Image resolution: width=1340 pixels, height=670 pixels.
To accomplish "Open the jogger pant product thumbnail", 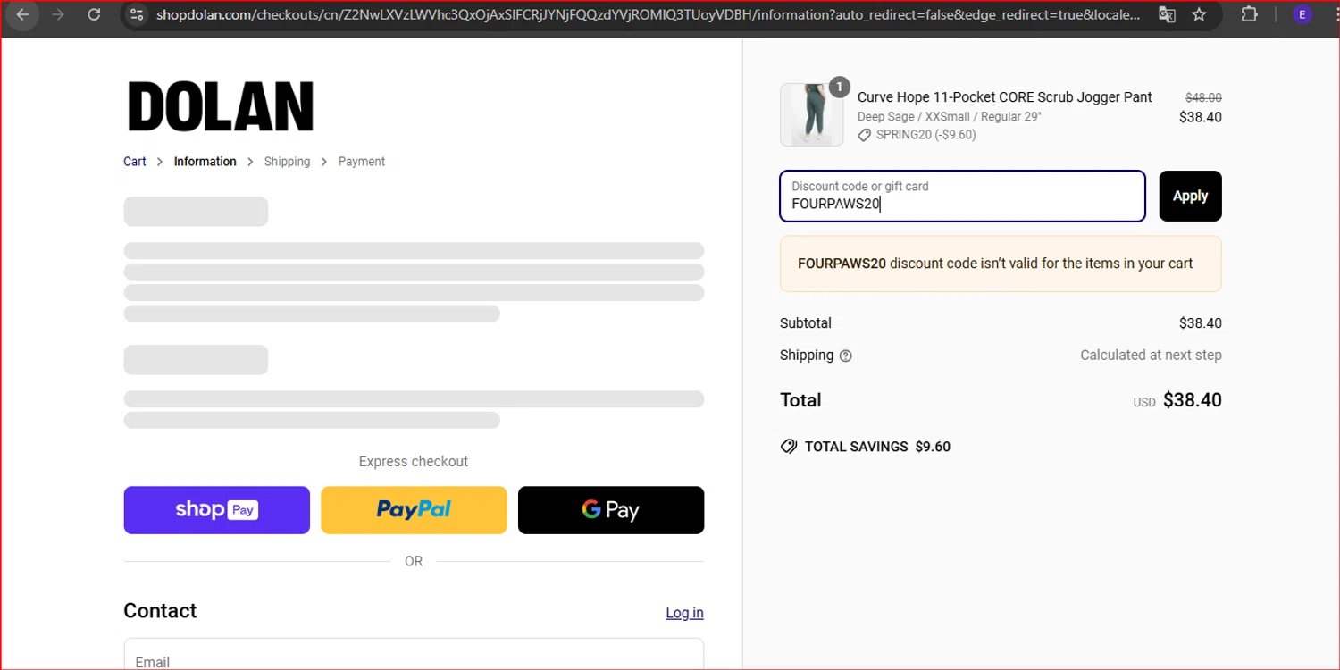I will [811, 115].
